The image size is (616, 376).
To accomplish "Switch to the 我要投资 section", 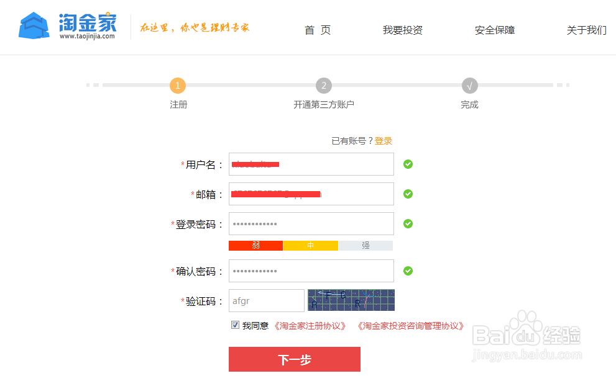I will [x=402, y=30].
